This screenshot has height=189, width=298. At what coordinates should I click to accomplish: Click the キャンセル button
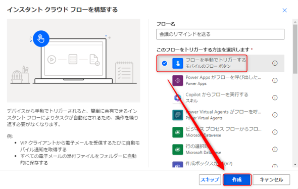(271, 180)
